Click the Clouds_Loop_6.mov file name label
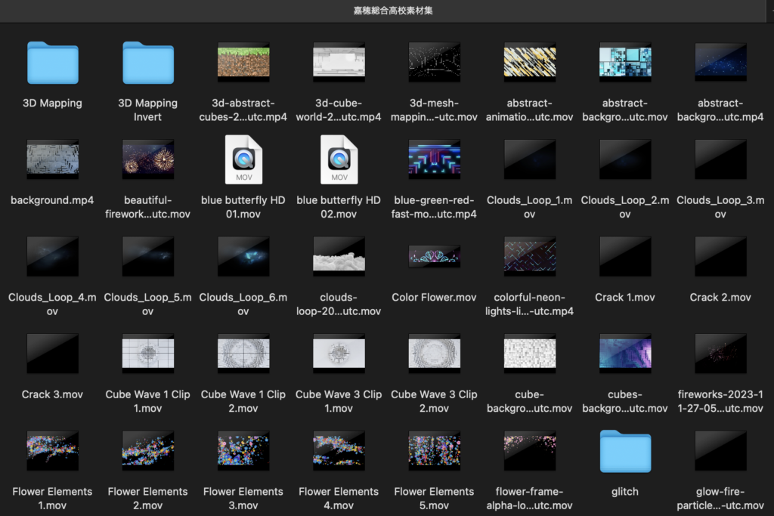The image size is (774, 516). pos(243,304)
